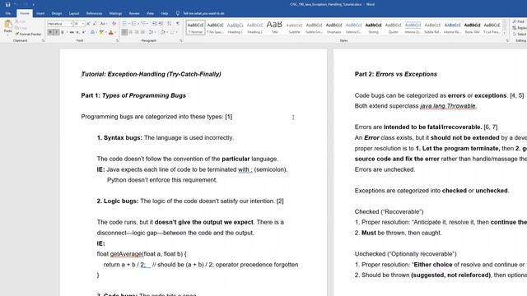527x296 pixels.
Task: Copy the selection
Action: (x=21, y=28)
